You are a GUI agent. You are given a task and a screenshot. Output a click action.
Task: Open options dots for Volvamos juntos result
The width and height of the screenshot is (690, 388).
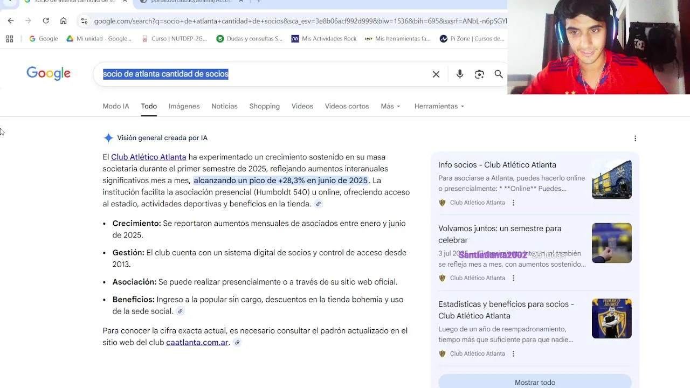[513, 278]
